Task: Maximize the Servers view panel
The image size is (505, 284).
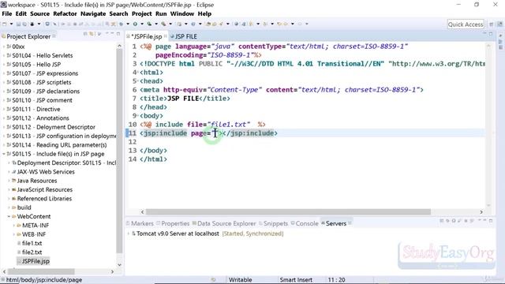Action: 491,221
